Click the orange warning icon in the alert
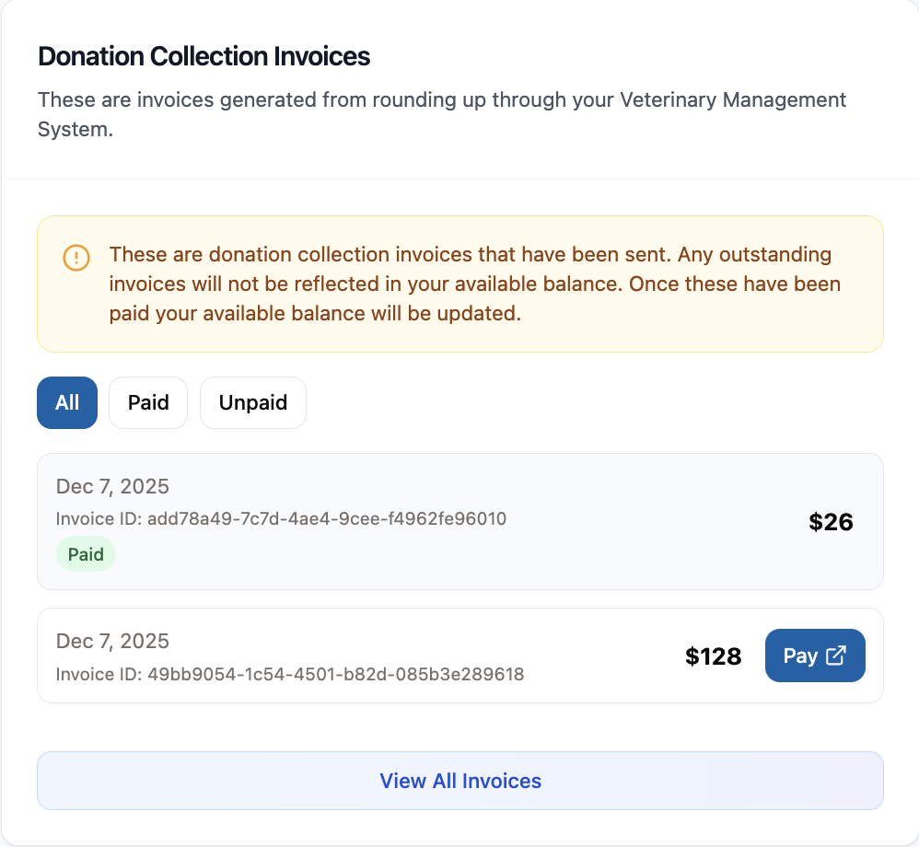The image size is (919, 847). 76,258
